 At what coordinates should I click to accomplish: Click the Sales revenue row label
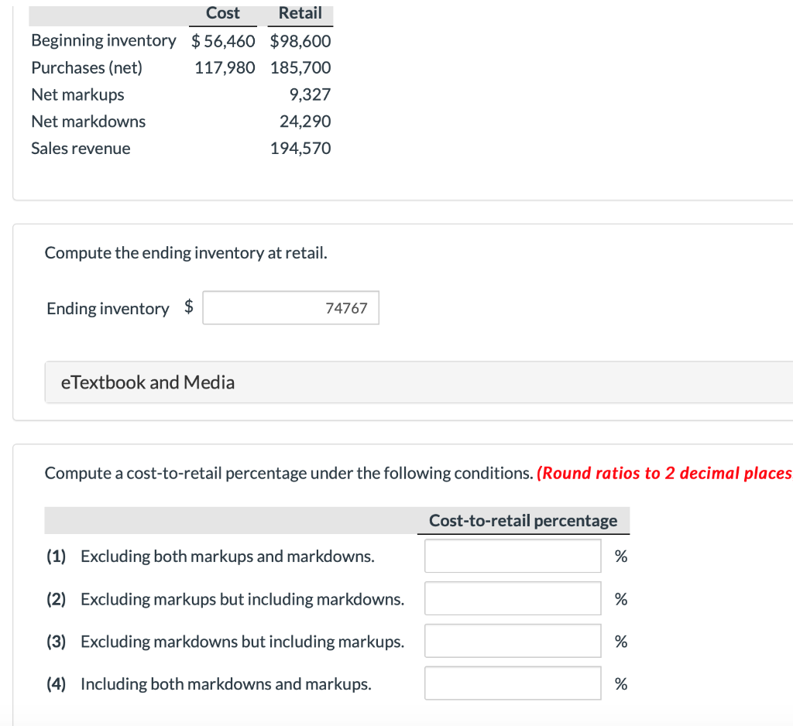point(81,149)
